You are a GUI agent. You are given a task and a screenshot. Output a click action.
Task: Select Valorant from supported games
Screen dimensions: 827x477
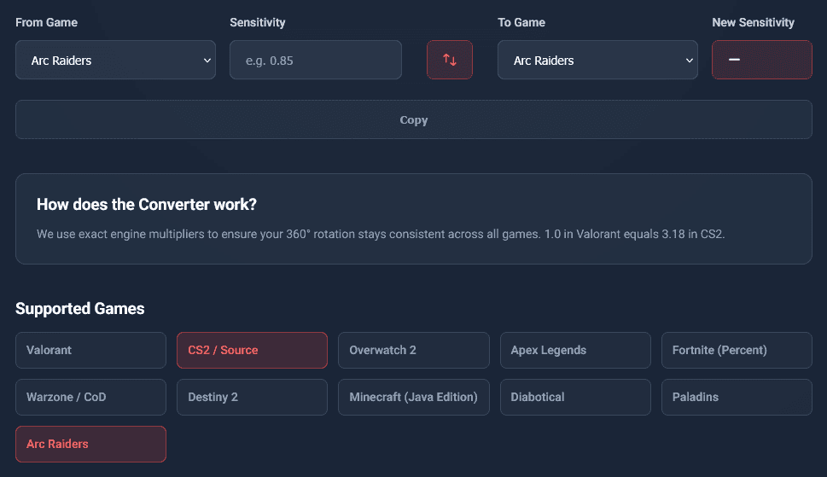click(90, 350)
